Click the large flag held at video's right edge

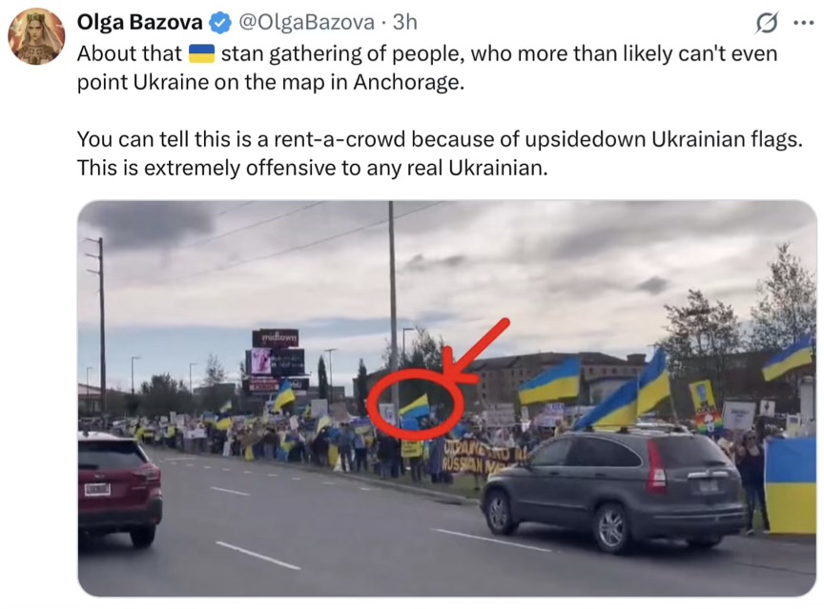790,486
